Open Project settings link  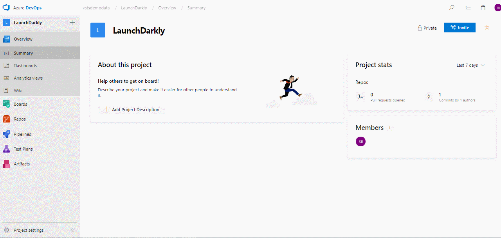29,230
